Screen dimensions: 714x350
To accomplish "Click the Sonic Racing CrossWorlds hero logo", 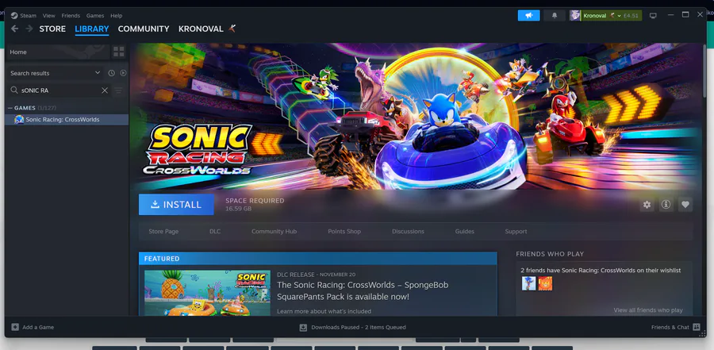I will 198,150.
